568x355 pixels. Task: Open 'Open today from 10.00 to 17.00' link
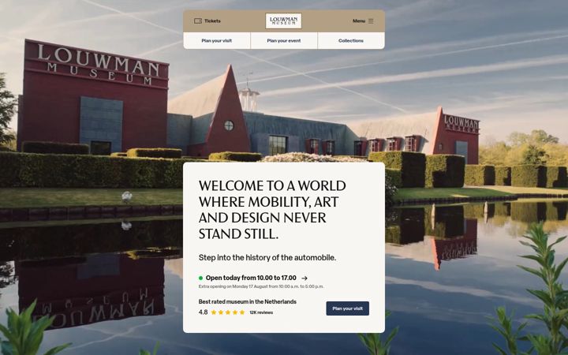(x=251, y=278)
